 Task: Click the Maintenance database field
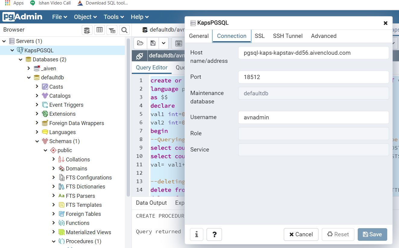313,93
